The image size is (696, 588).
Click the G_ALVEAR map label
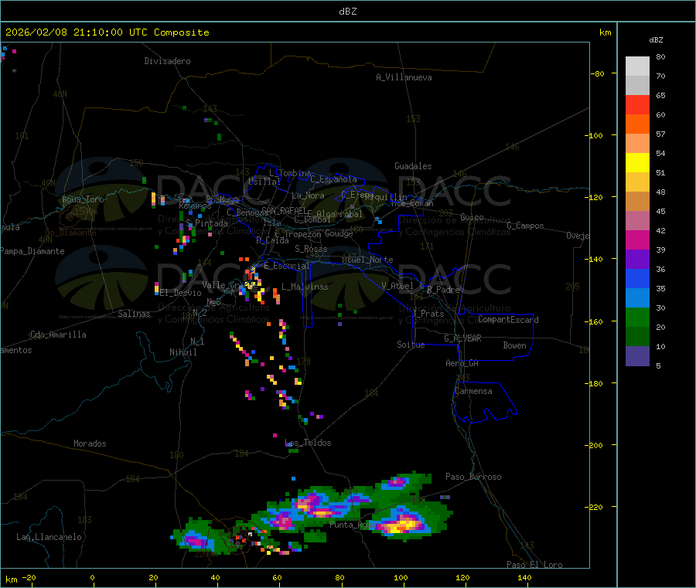click(x=462, y=338)
